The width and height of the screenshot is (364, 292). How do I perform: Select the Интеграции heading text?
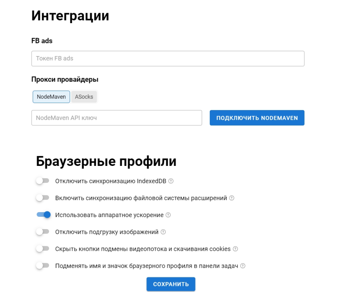click(x=70, y=16)
